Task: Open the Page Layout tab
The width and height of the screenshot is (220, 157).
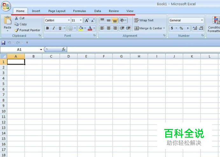Action: pyautogui.click(x=57, y=11)
